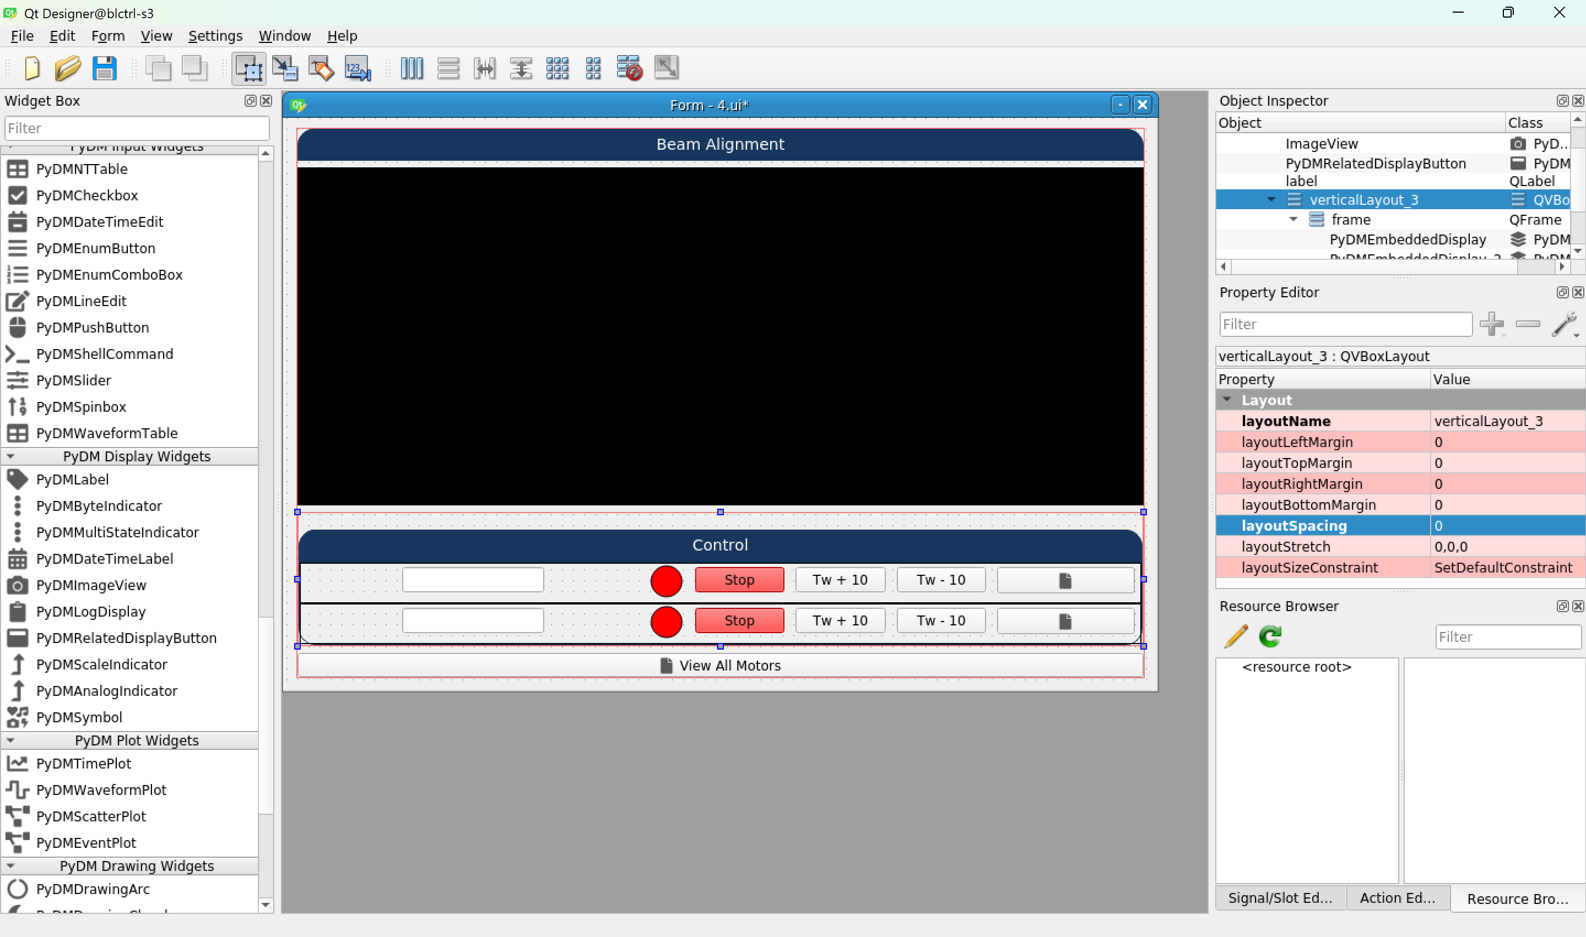Open the Form menu
Viewport: 1586px width, 937px height.
[x=107, y=36]
